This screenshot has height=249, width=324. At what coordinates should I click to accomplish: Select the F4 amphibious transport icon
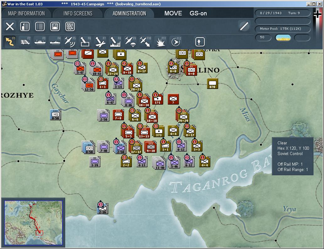pos(55,41)
